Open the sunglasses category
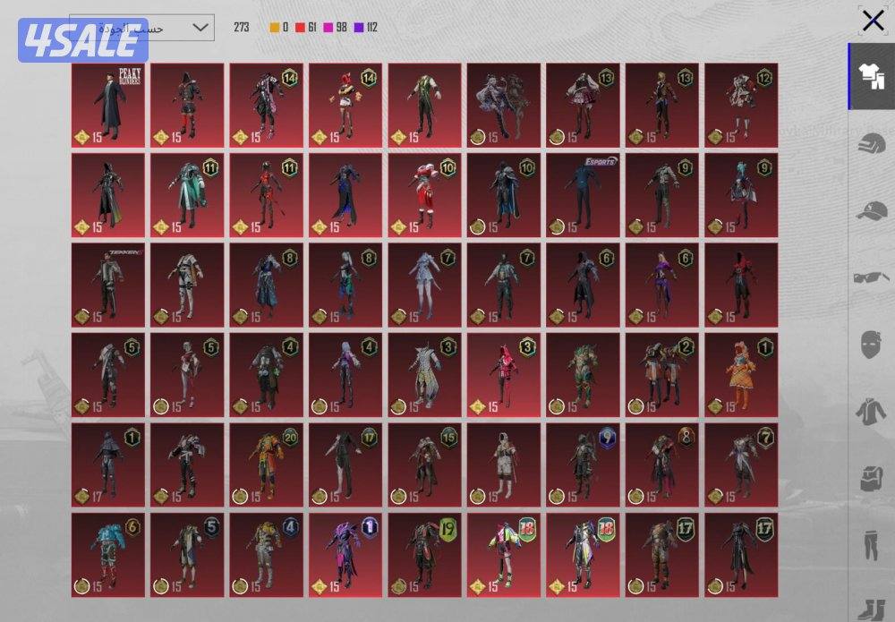Screen dimensions: 895x622 872,277
